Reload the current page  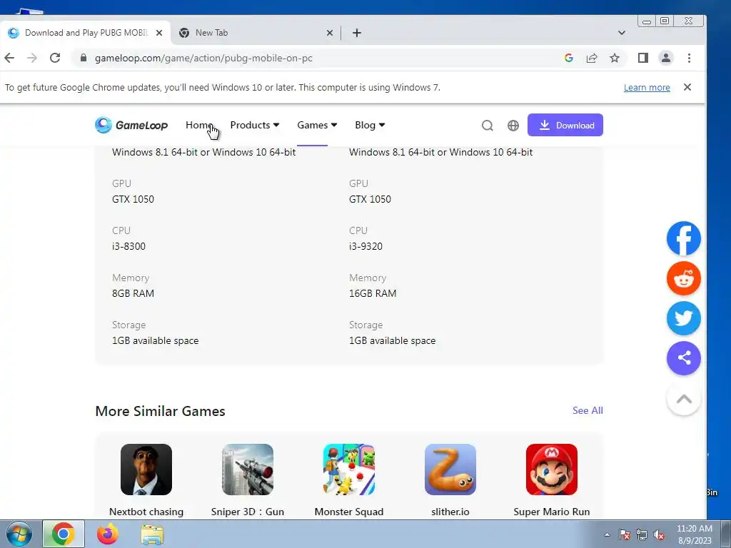[55, 58]
